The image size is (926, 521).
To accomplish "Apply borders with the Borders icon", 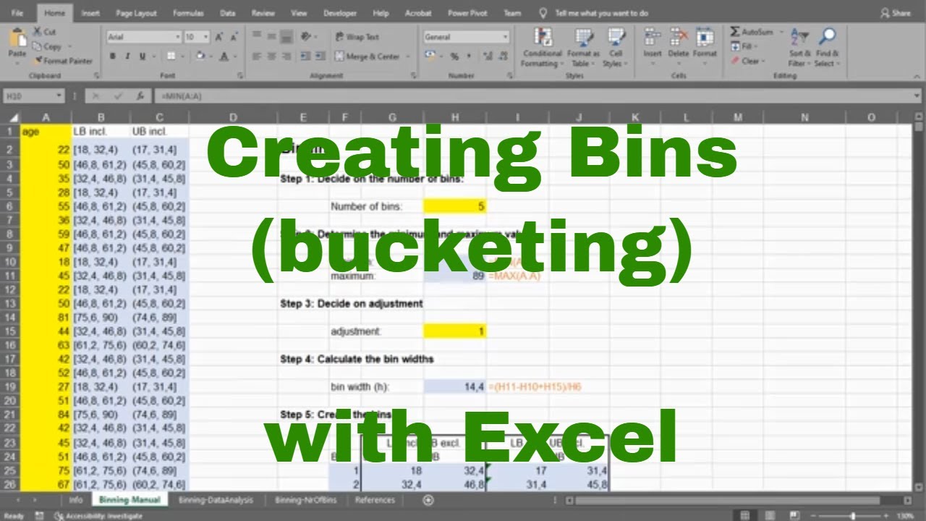I will pyautogui.click(x=171, y=56).
